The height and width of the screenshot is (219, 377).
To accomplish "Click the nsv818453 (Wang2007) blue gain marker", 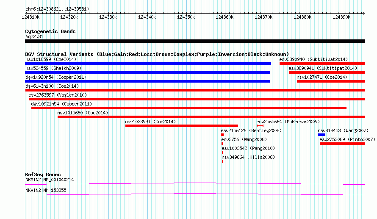I will pos(322,135).
